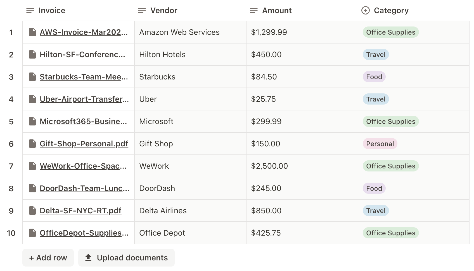Select the WeWork vendor cell

click(190, 166)
